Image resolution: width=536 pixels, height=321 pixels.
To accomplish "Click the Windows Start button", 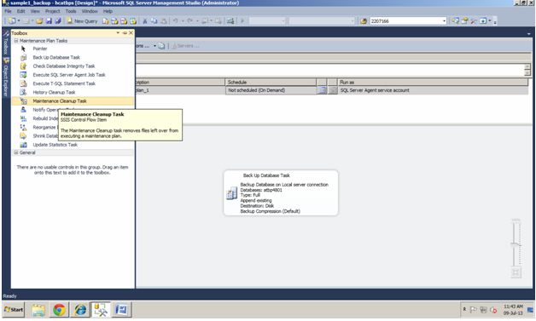I will [14, 310].
